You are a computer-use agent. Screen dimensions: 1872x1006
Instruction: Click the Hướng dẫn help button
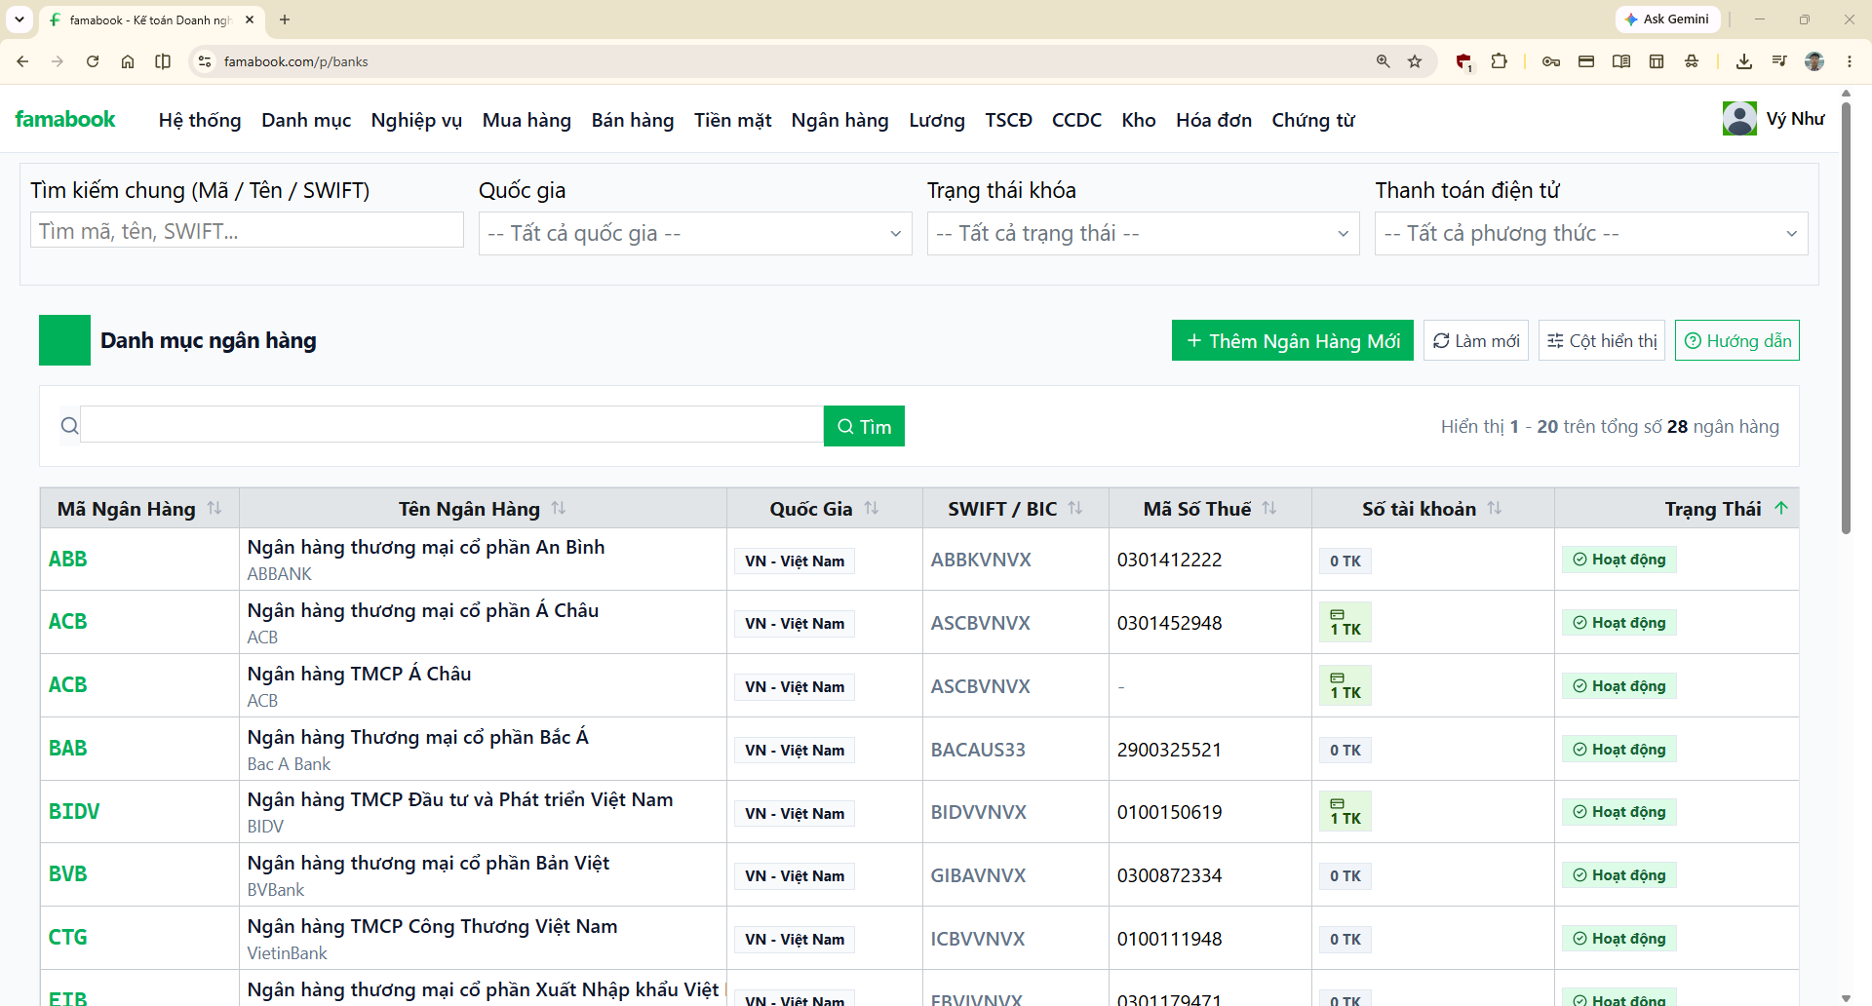[x=1737, y=340]
